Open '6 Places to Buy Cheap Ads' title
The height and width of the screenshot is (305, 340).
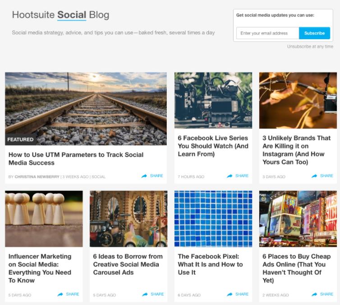pyautogui.click(x=296, y=268)
